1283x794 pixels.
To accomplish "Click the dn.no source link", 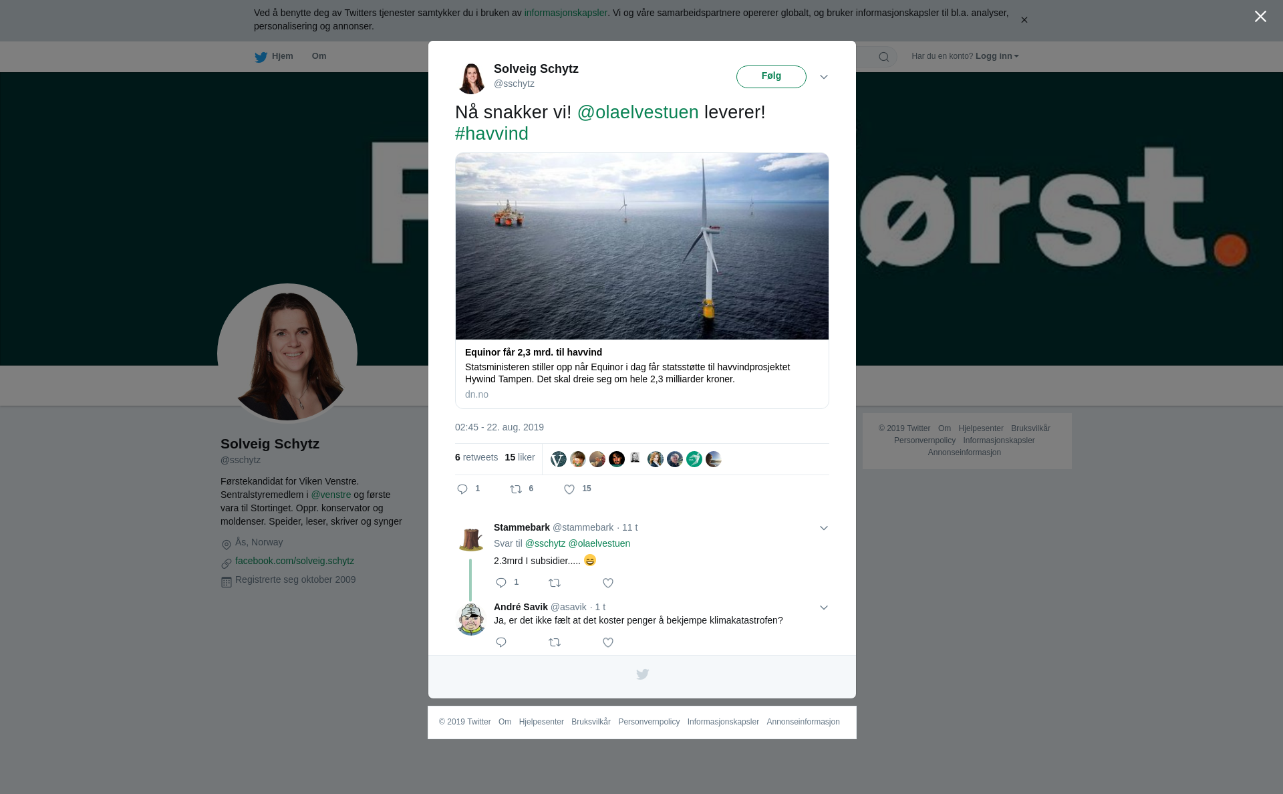I will click(x=476, y=394).
